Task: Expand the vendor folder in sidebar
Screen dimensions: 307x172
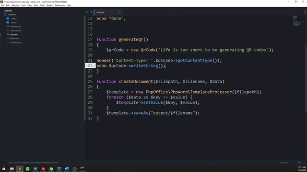Action: tap(14, 22)
